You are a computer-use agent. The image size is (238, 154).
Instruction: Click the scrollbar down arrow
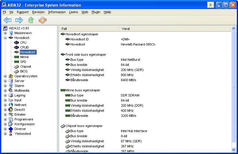[233, 150]
